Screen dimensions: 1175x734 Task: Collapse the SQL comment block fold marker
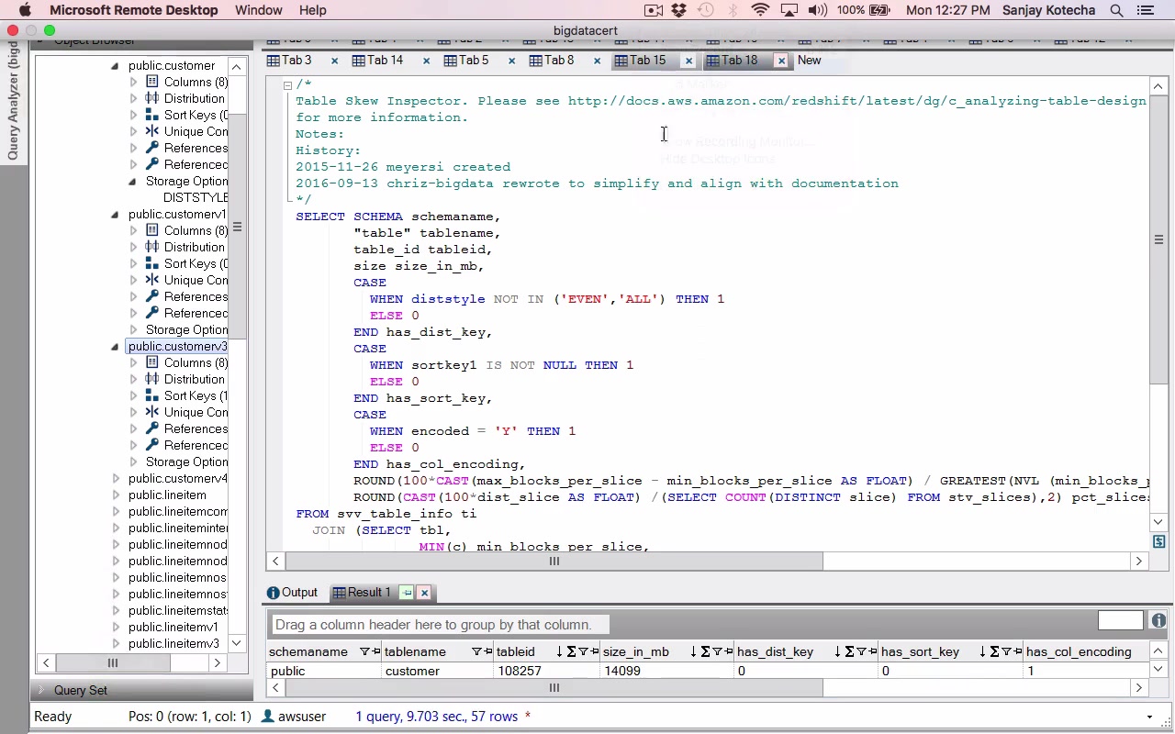click(287, 85)
